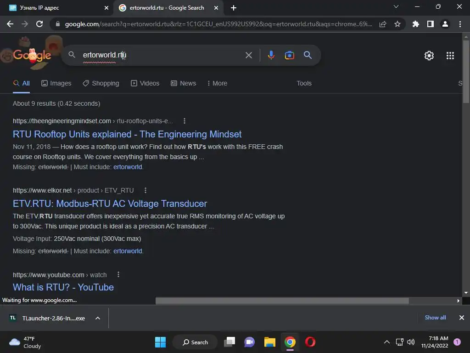Open 'RTU Rooftop Units explained' result
The width and height of the screenshot is (470, 353).
click(127, 134)
